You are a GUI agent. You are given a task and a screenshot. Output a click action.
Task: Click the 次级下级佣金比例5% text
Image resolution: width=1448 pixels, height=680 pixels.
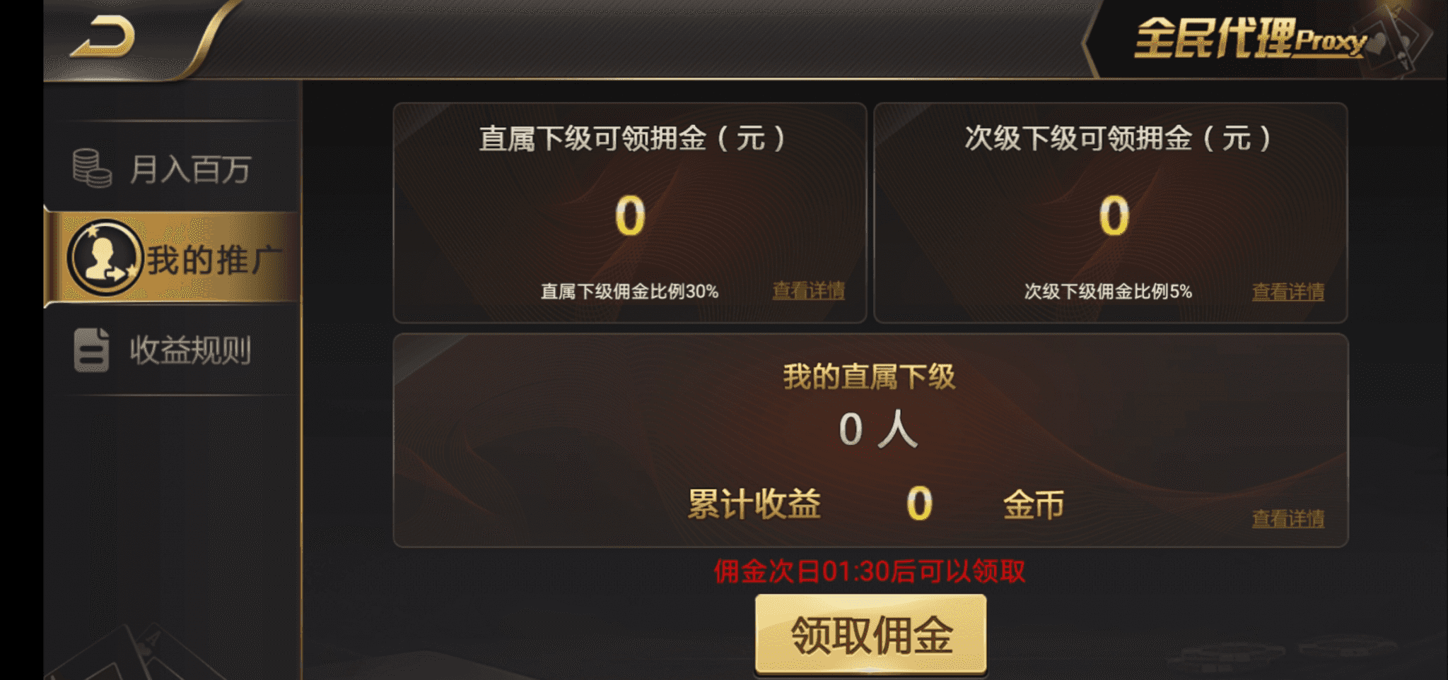pos(1108,292)
